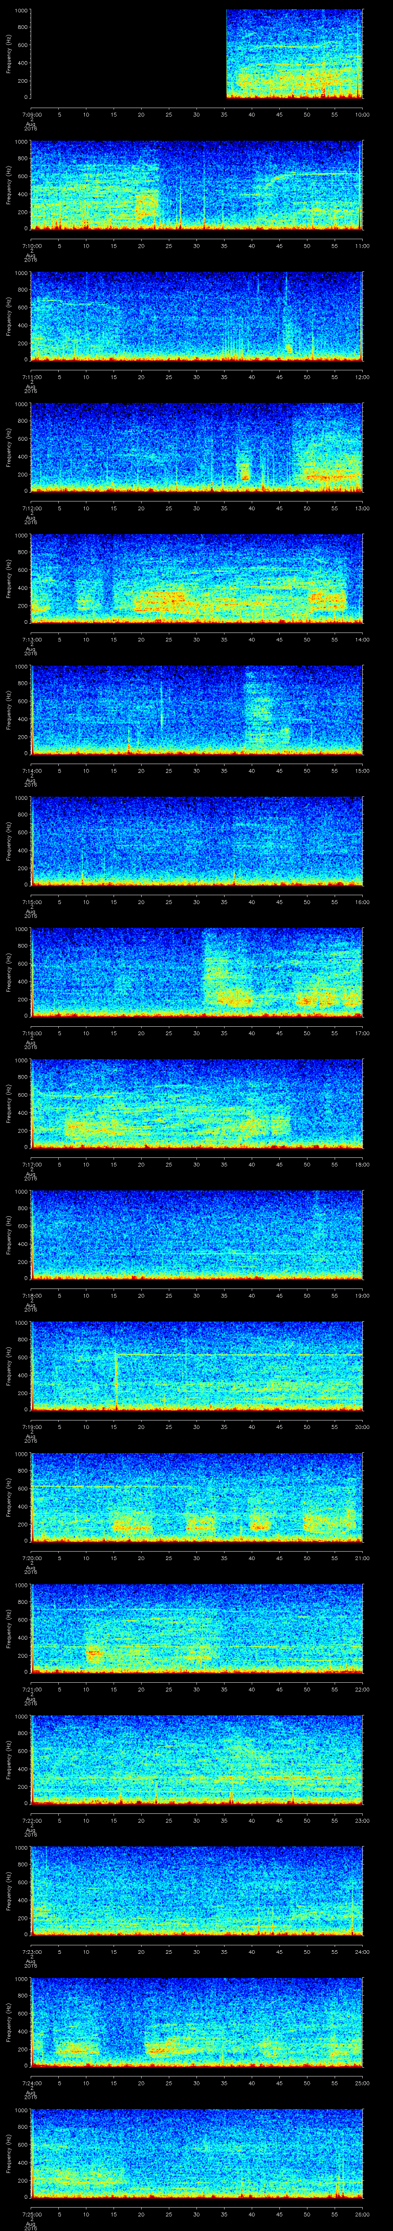Click the 20 second tick under the 7:24 spectrogram
Screen dimensions: 393x2231
point(142,2083)
